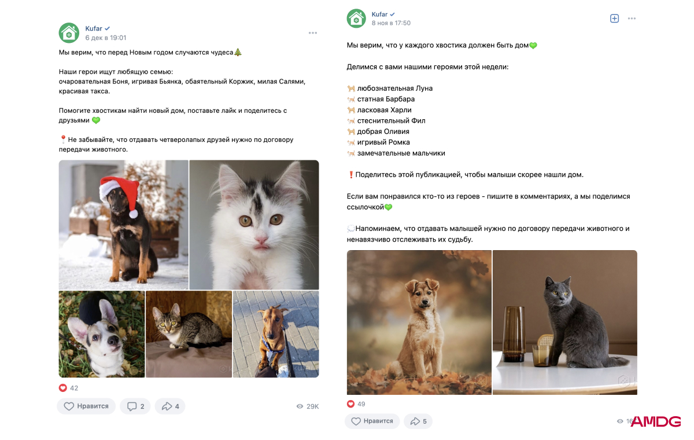Image resolution: width=694 pixels, height=440 pixels.
Task: Open puppy in Santa hat photo
Action: pyautogui.click(x=124, y=225)
